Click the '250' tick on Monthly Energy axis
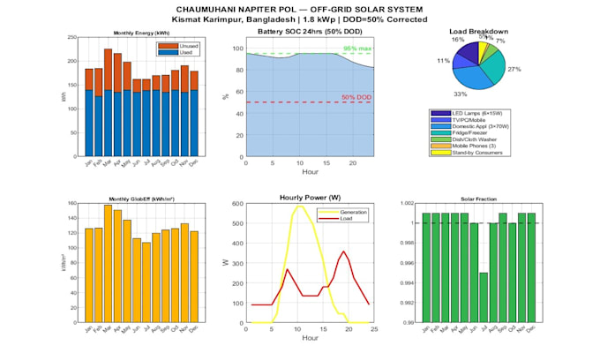Screen dimensions: 600x361 [72, 37]
